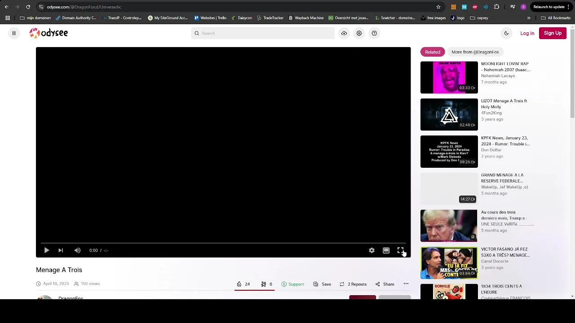Bookmark this page with the star icon
The width and height of the screenshot is (575, 323).
pos(438,7)
